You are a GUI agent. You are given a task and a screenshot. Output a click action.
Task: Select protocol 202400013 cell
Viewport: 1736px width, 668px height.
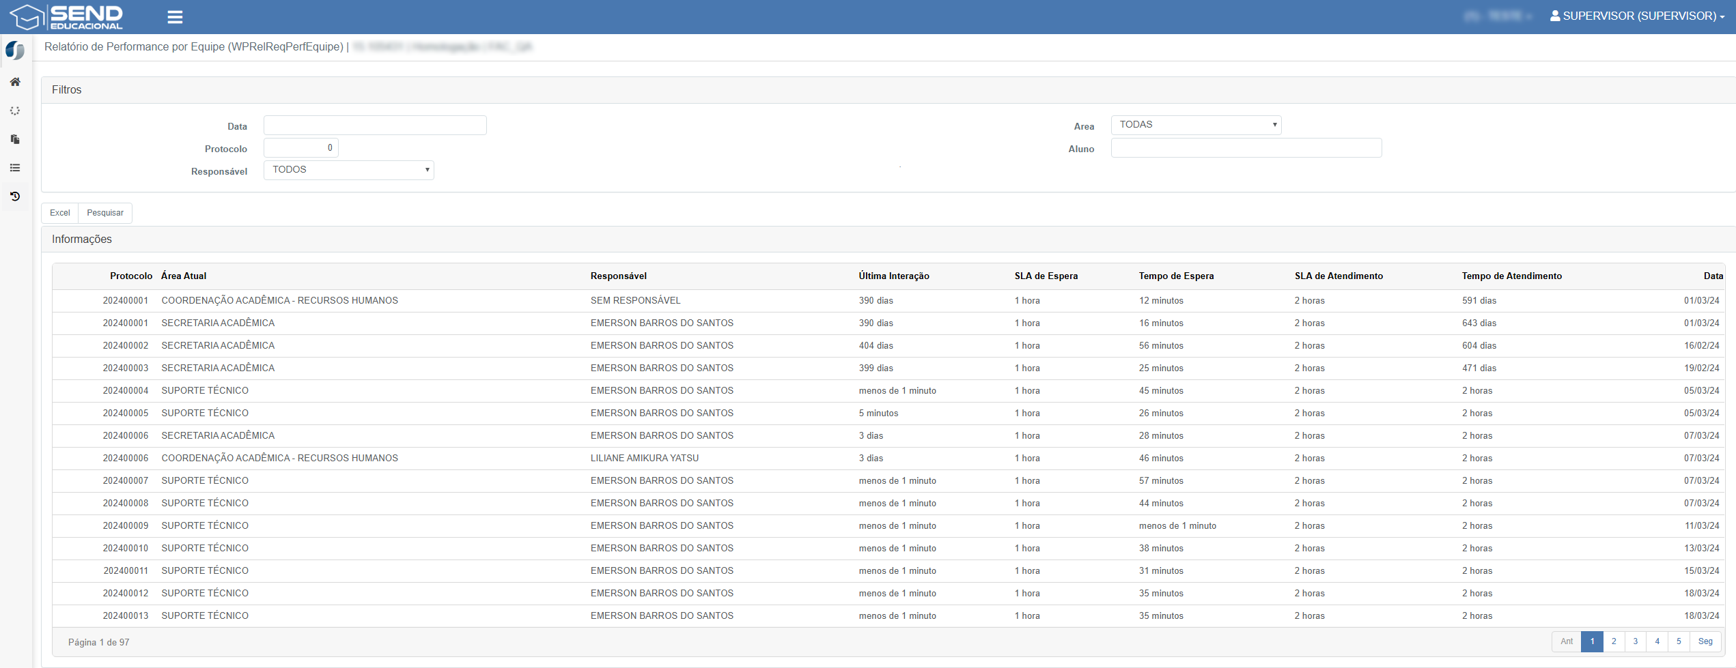[x=126, y=616]
